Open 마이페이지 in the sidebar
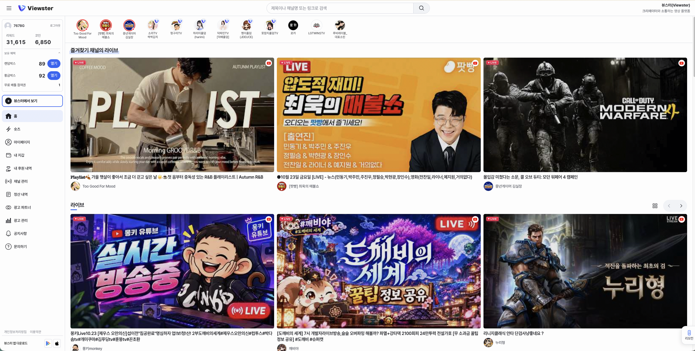The image size is (695, 351). [x=32, y=142]
